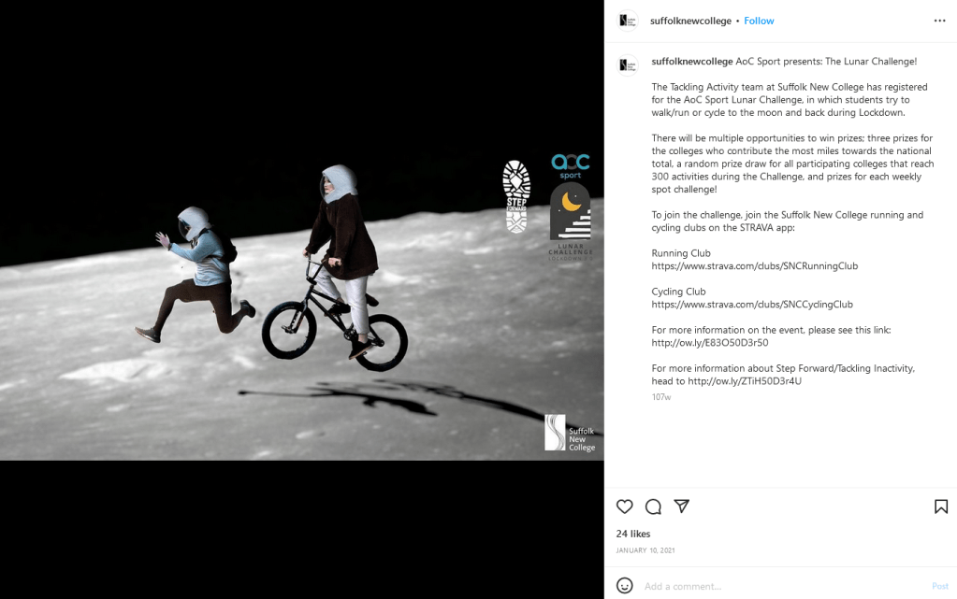Screen dimensions: 957x599
Task: Click the Suffolk New College logo on the image
Action: coord(569,434)
